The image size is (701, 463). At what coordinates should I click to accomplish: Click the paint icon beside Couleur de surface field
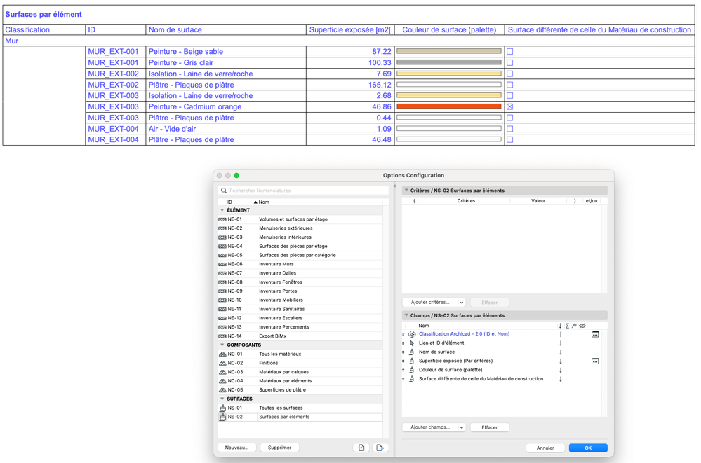pyautogui.click(x=412, y=370)
